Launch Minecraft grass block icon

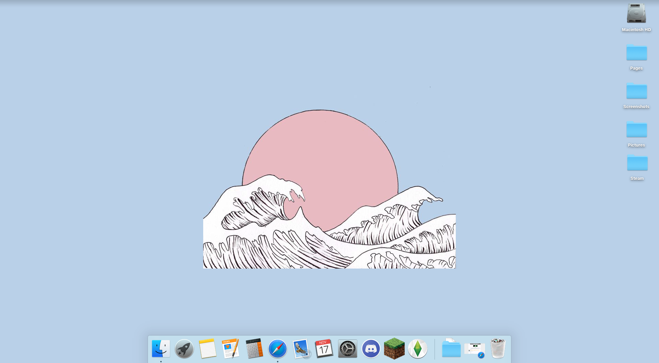point(394,349)
